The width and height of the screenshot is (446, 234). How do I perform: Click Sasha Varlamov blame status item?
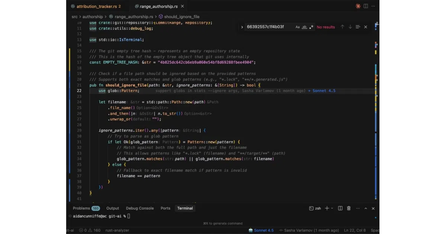(x=309, y=230)
